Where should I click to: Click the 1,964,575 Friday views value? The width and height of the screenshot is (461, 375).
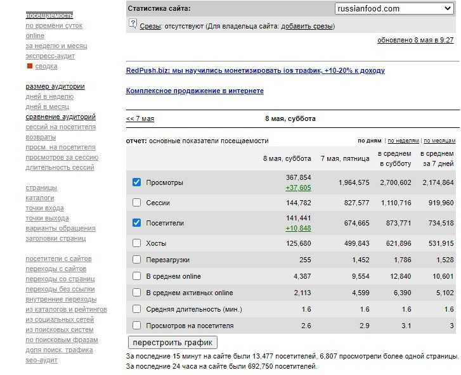pyautogui.click(x=354, y=182)
